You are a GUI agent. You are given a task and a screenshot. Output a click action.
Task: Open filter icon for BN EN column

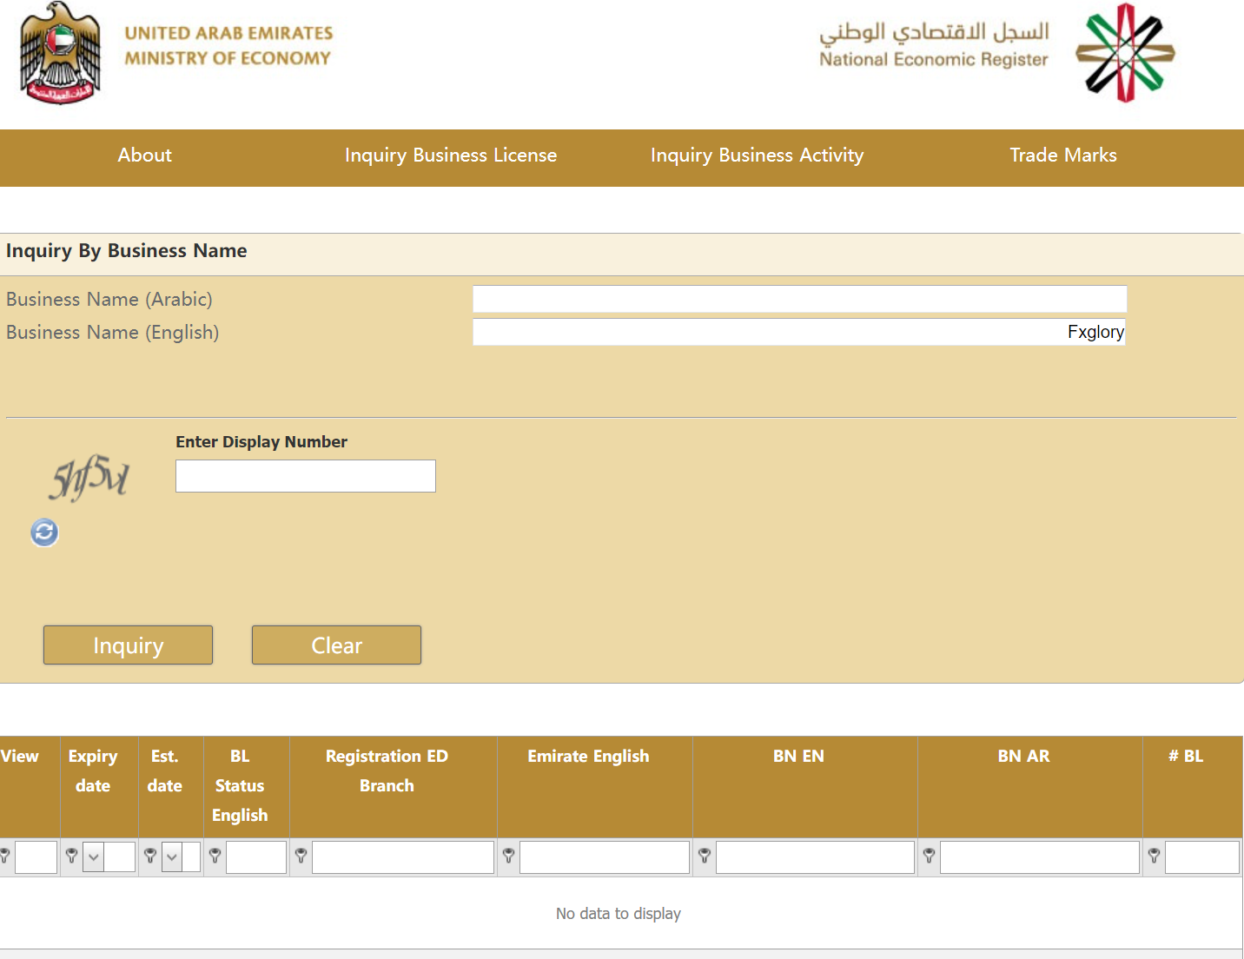click(x=705, y=856)
